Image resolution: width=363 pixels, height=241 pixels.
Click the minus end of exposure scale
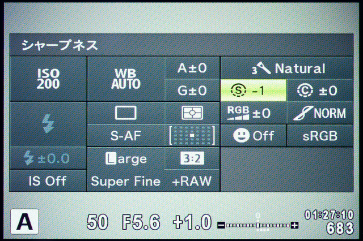[221, 225]
